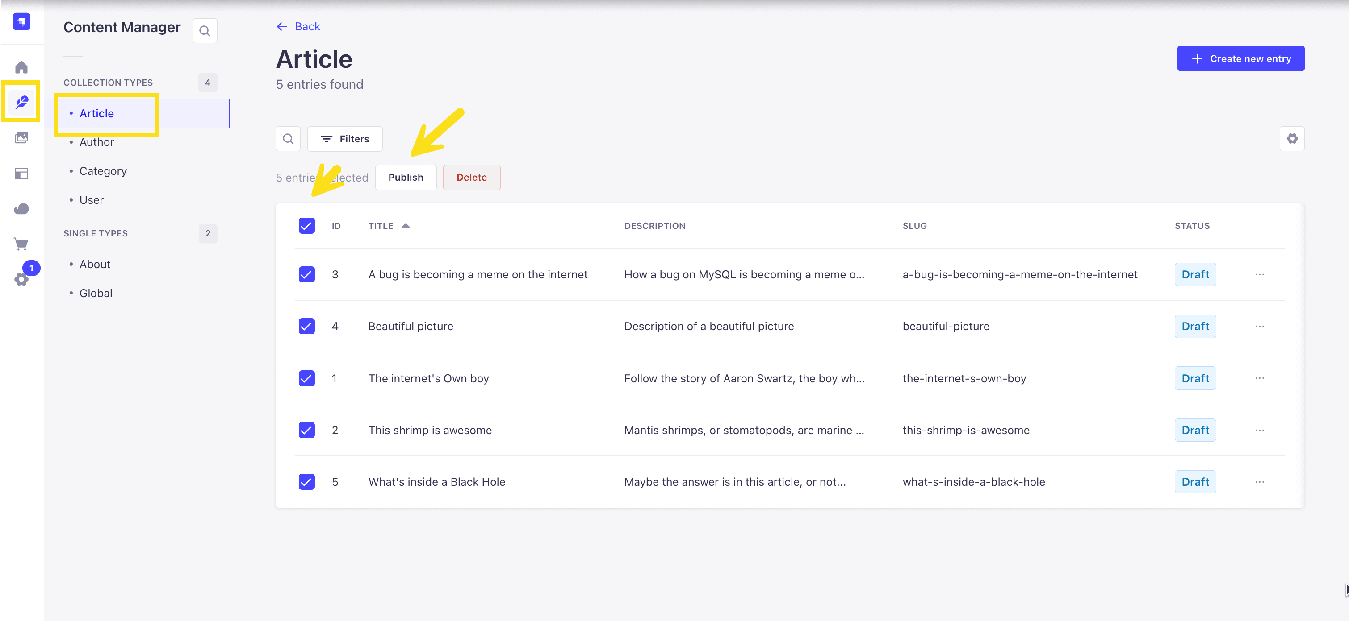Toggle the select-all header checkbox
The height and width of the screenshot is (621, 1349).
pos(306,225)
